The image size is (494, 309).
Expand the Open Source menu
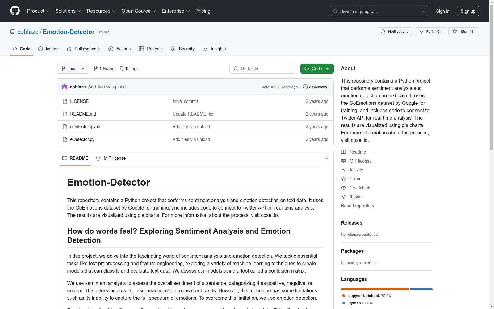click(139, 11)
